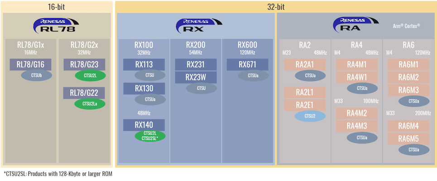Screen dimensions: 437x181
Task: Click the green CTSU2La oval under RL78/G22
Action: coord(90,104)
